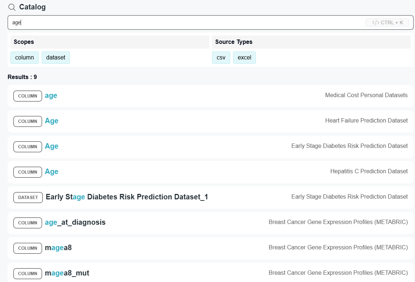This screenshot has width=415, height=282.
Task: Click the Source Types header
Action: (x=234, y=42)
